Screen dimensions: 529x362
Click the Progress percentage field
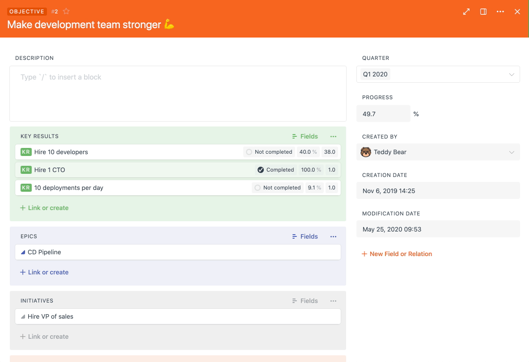click(x=383, y=114)
